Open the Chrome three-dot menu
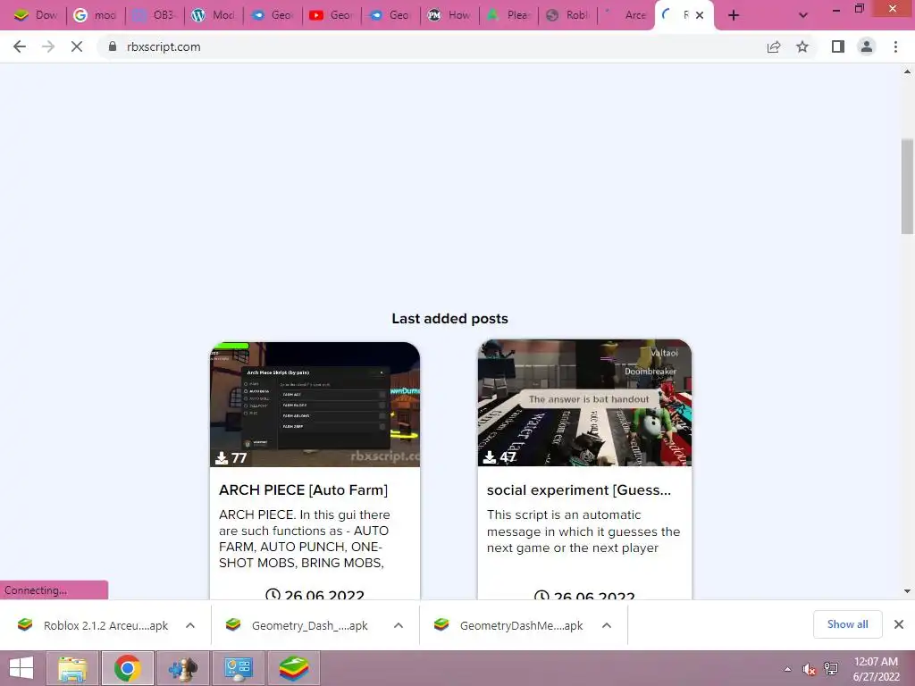Image resolution: width=915 pixels, height=686 pixels. pos(895,46)
